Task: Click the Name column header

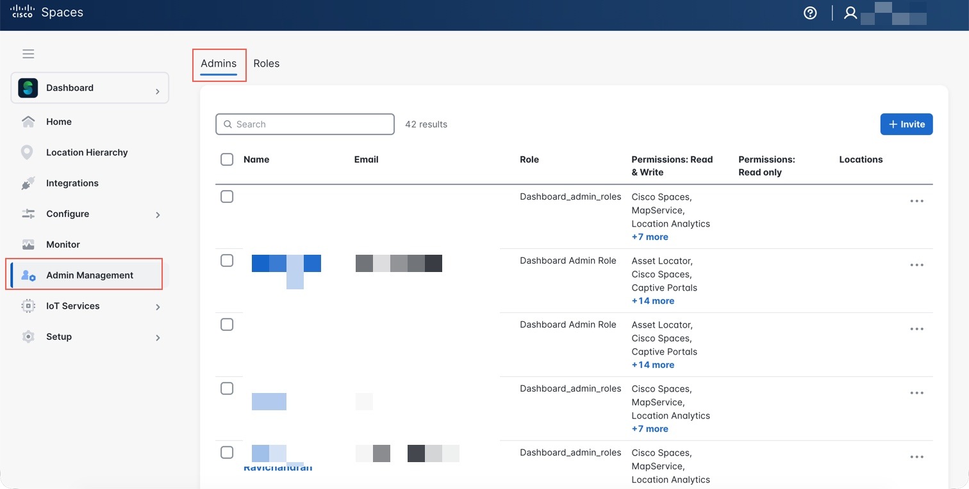Action: (256, 159)
